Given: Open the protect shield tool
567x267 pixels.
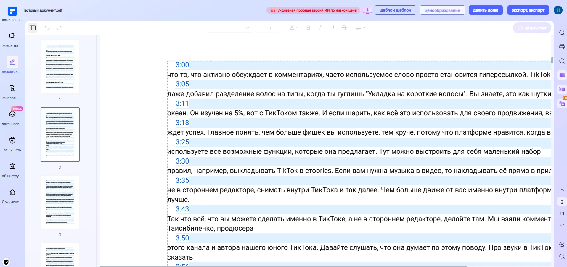Looking at the screenshot, I should [x=12, y=140].
